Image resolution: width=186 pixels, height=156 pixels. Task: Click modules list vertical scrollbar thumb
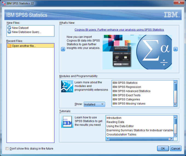[175, 87]
